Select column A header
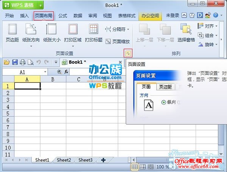The image size is (227, 172). 27,79
